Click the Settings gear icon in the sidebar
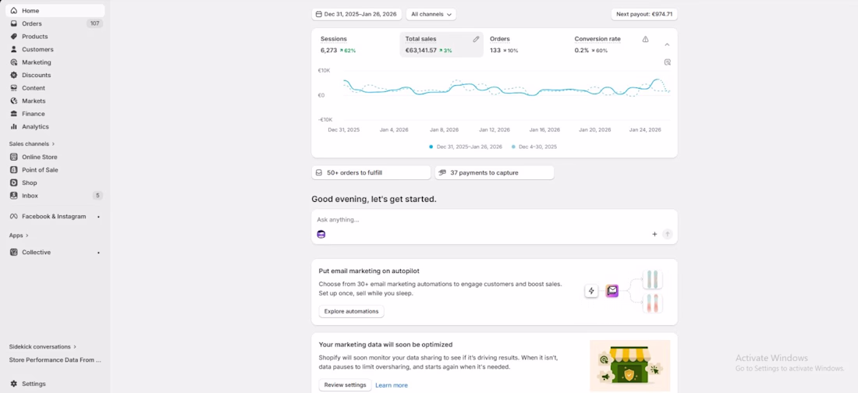 point(14,384)
